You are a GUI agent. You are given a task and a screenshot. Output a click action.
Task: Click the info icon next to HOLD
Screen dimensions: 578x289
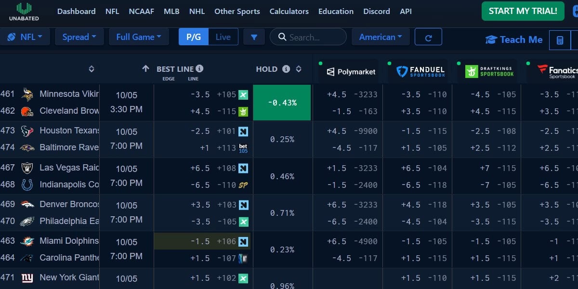(x=286, y=69)
